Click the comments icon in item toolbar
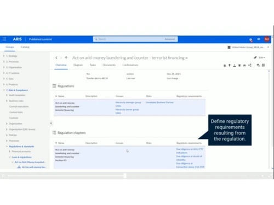 pos(258,65)
